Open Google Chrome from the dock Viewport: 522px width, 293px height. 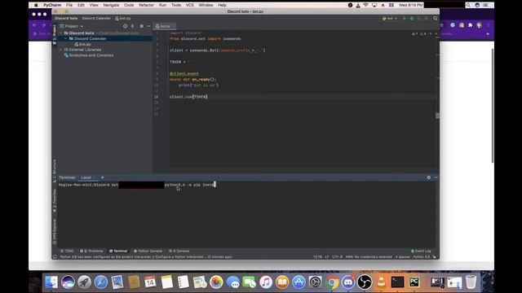pyautogui.click(x=332, y=282)
